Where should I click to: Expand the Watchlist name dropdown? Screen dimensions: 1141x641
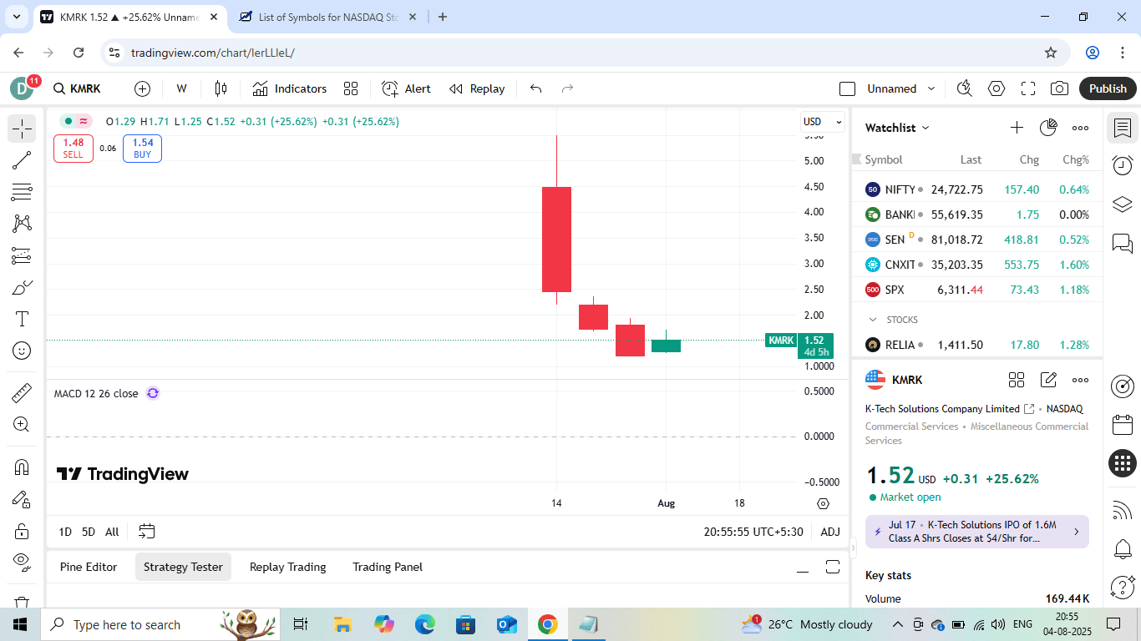point(898,128)
